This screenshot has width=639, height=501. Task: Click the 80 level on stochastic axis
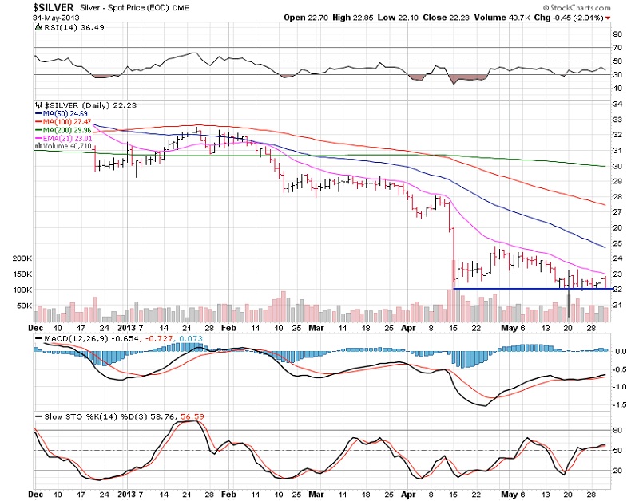617,430
